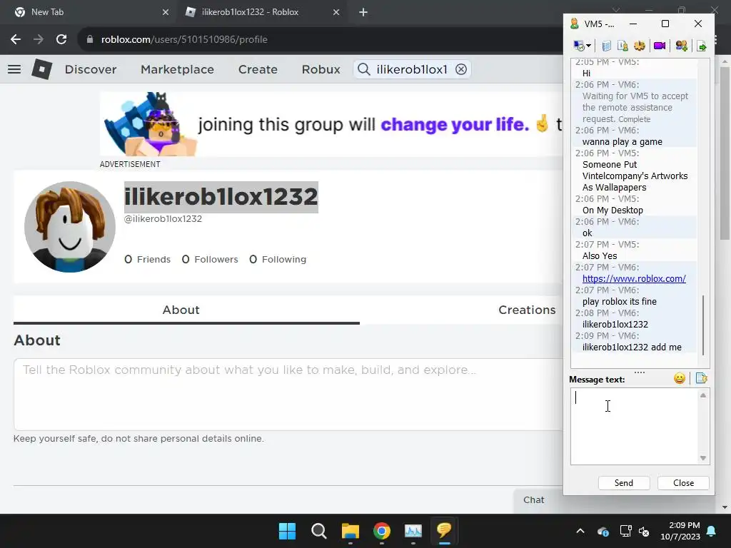This screenshot has width=731, height=548.
Task: Click the chat history scrollbar thumb
Action: click(703, 325)
